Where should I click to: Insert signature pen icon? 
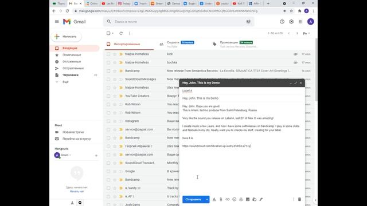[261, 199]
